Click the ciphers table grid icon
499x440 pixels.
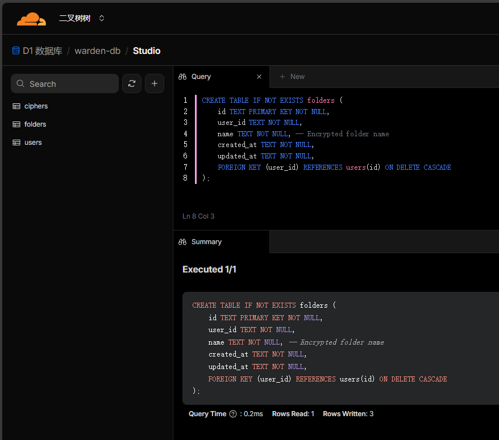pyautogui.click(x=16, y=106)
